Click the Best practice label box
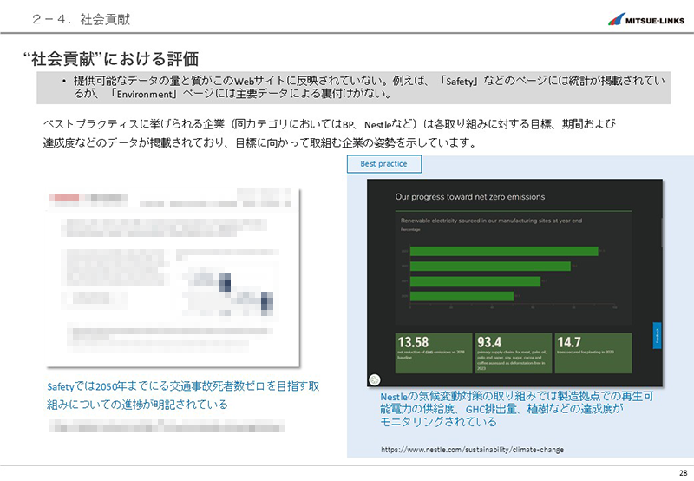 [x=384, y=164]
